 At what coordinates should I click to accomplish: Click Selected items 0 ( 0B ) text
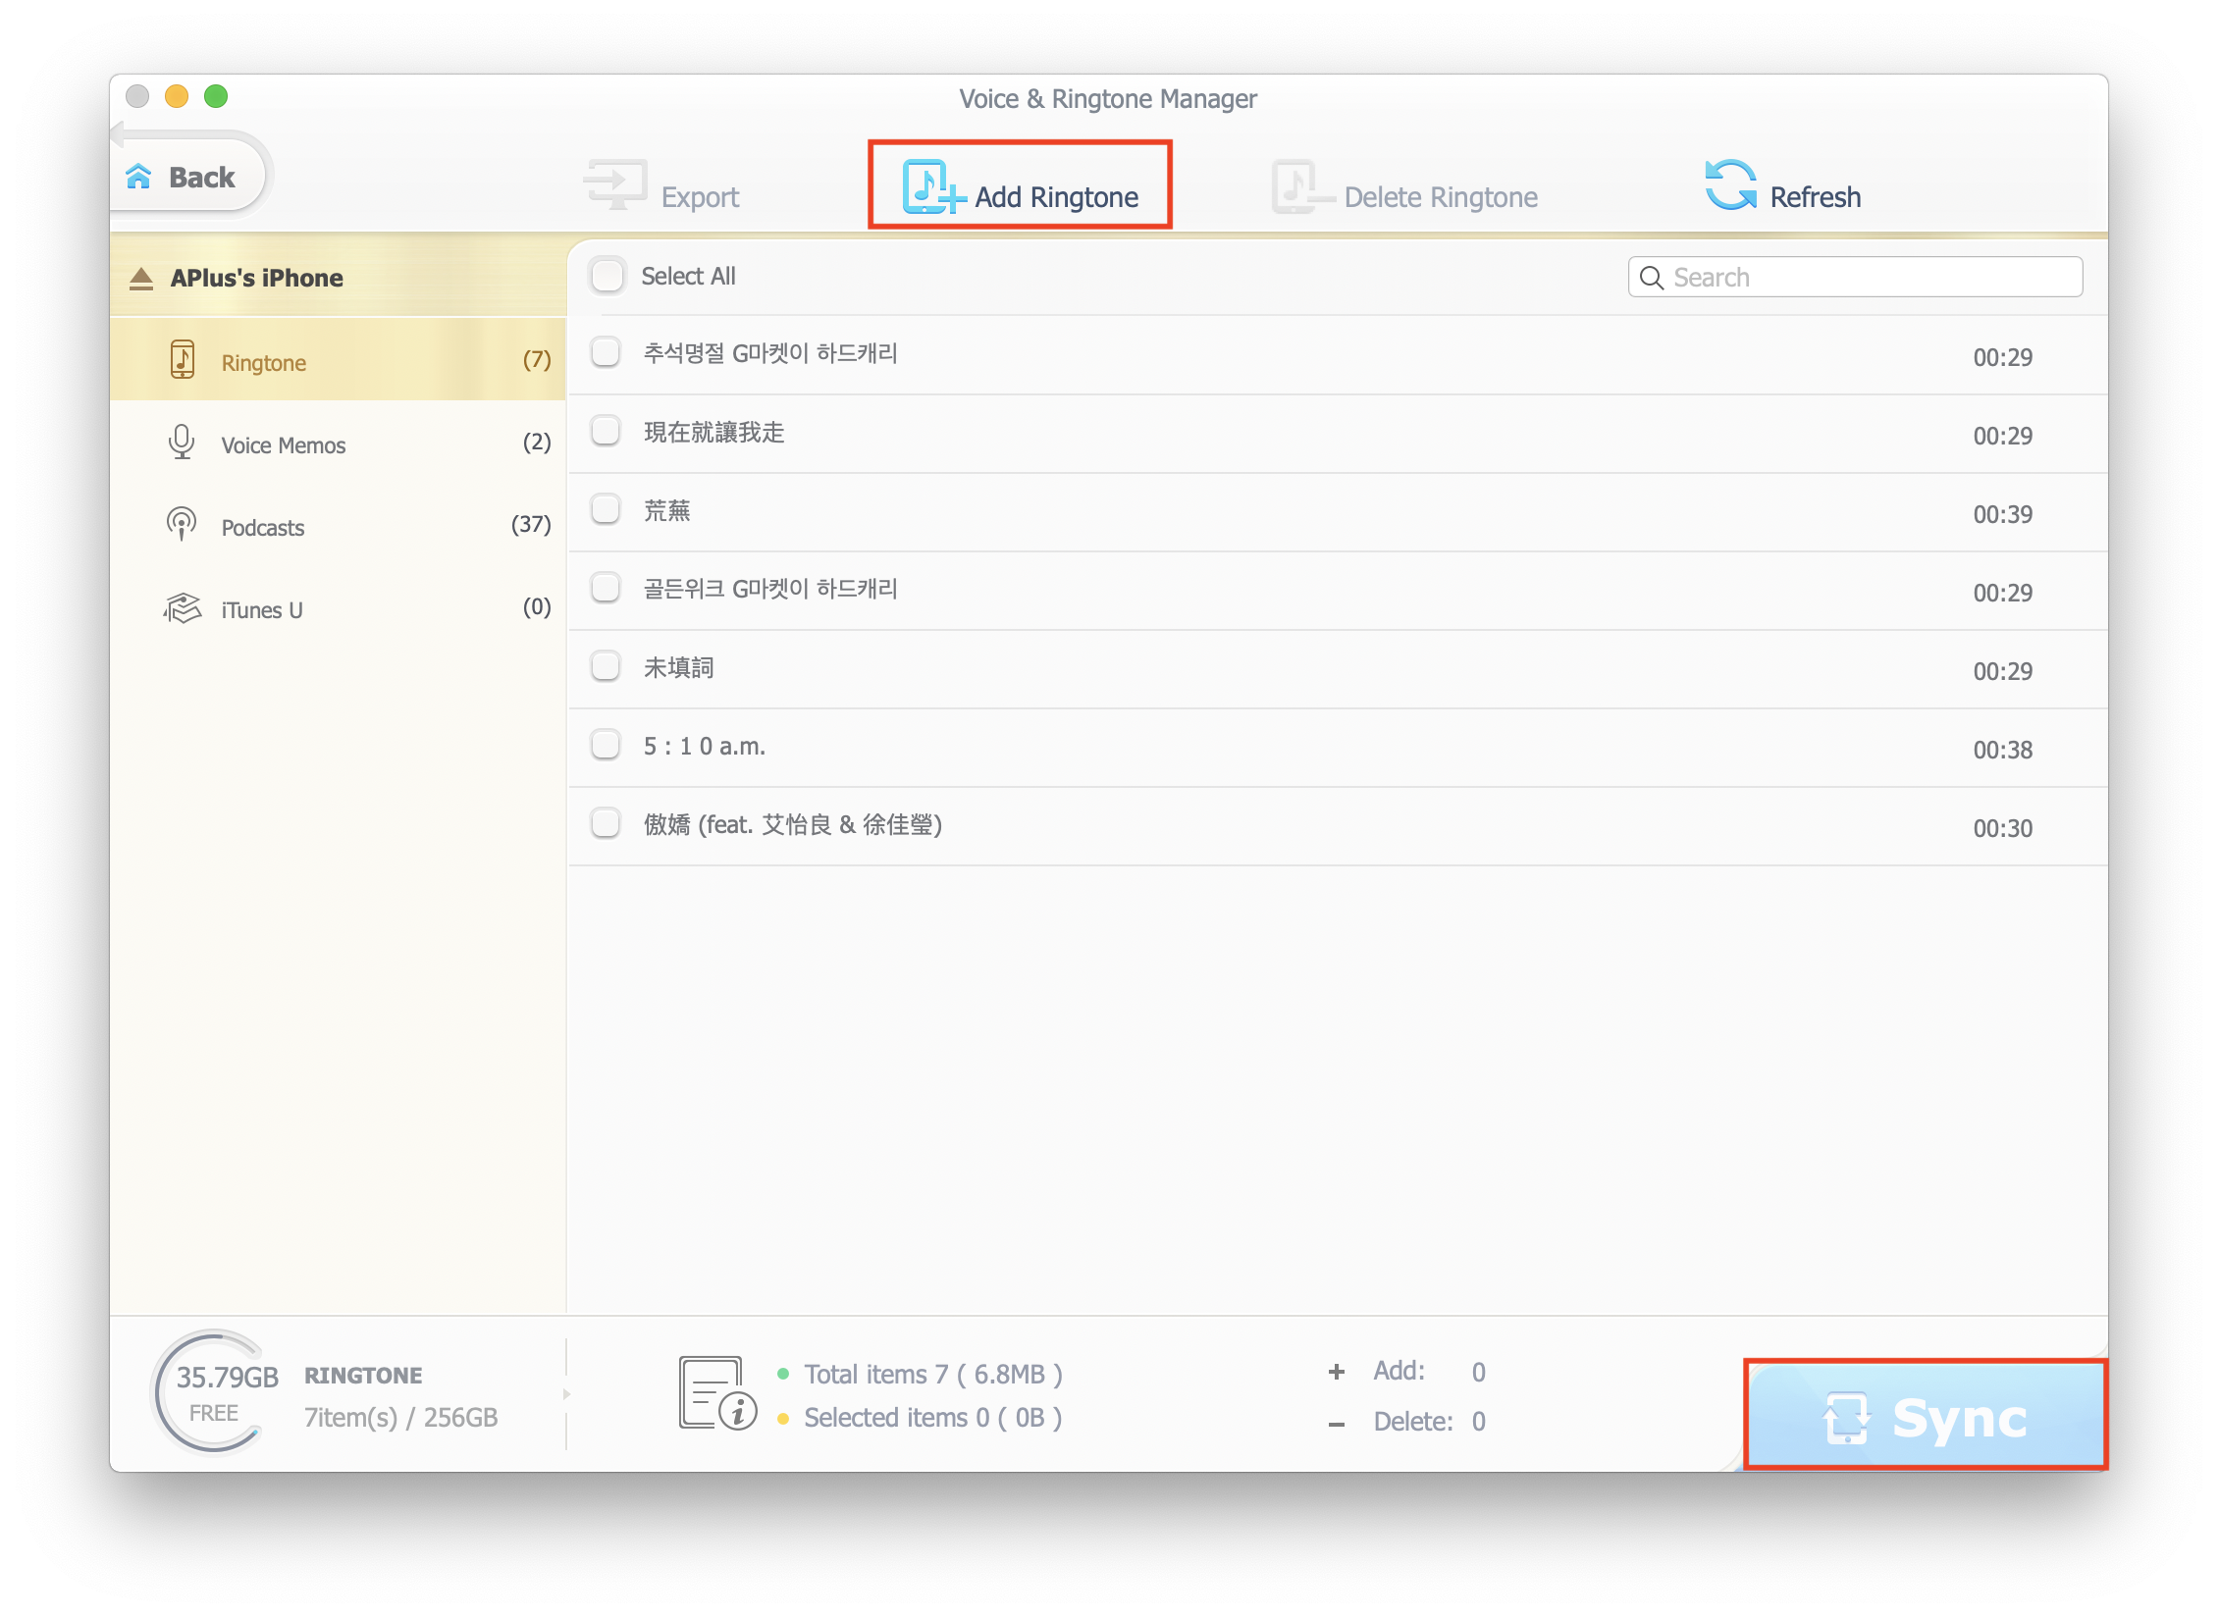click(932, 1418)
